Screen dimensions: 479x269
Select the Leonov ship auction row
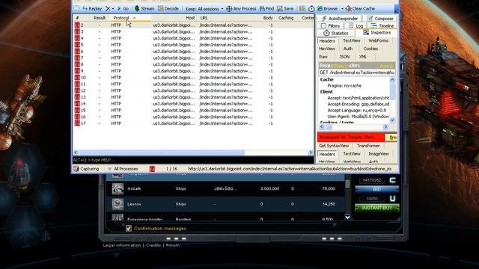tap(225, 204)
